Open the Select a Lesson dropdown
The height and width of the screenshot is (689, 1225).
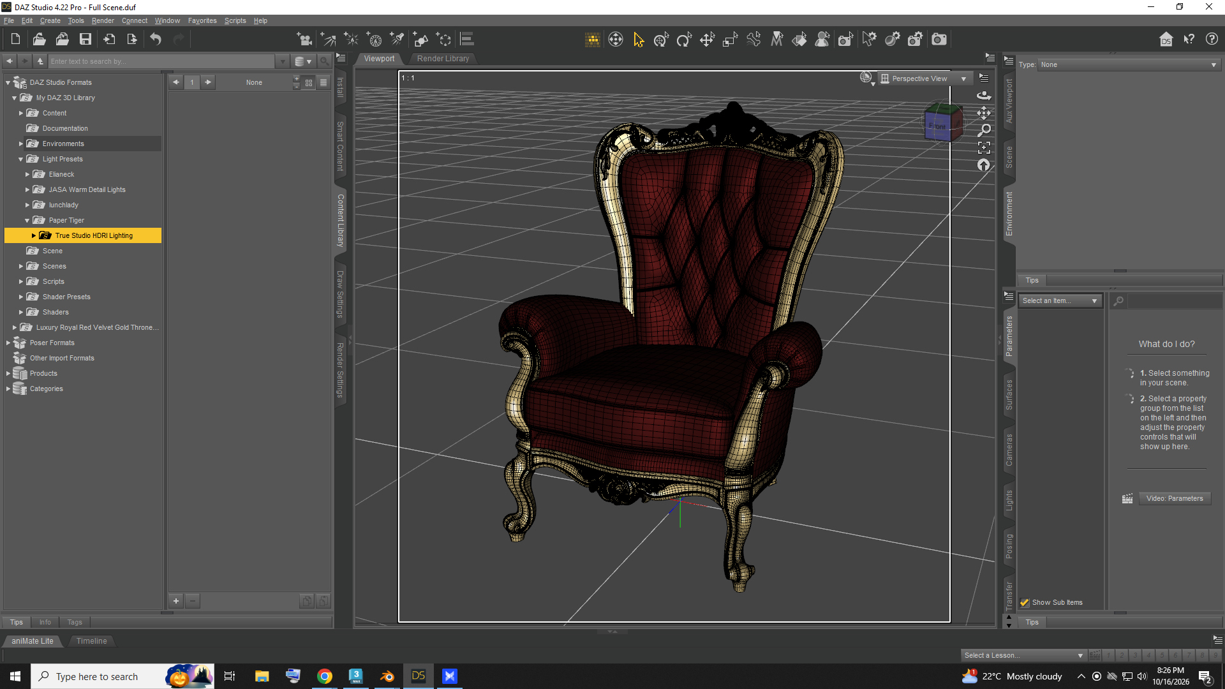[x=1023, y=655]
